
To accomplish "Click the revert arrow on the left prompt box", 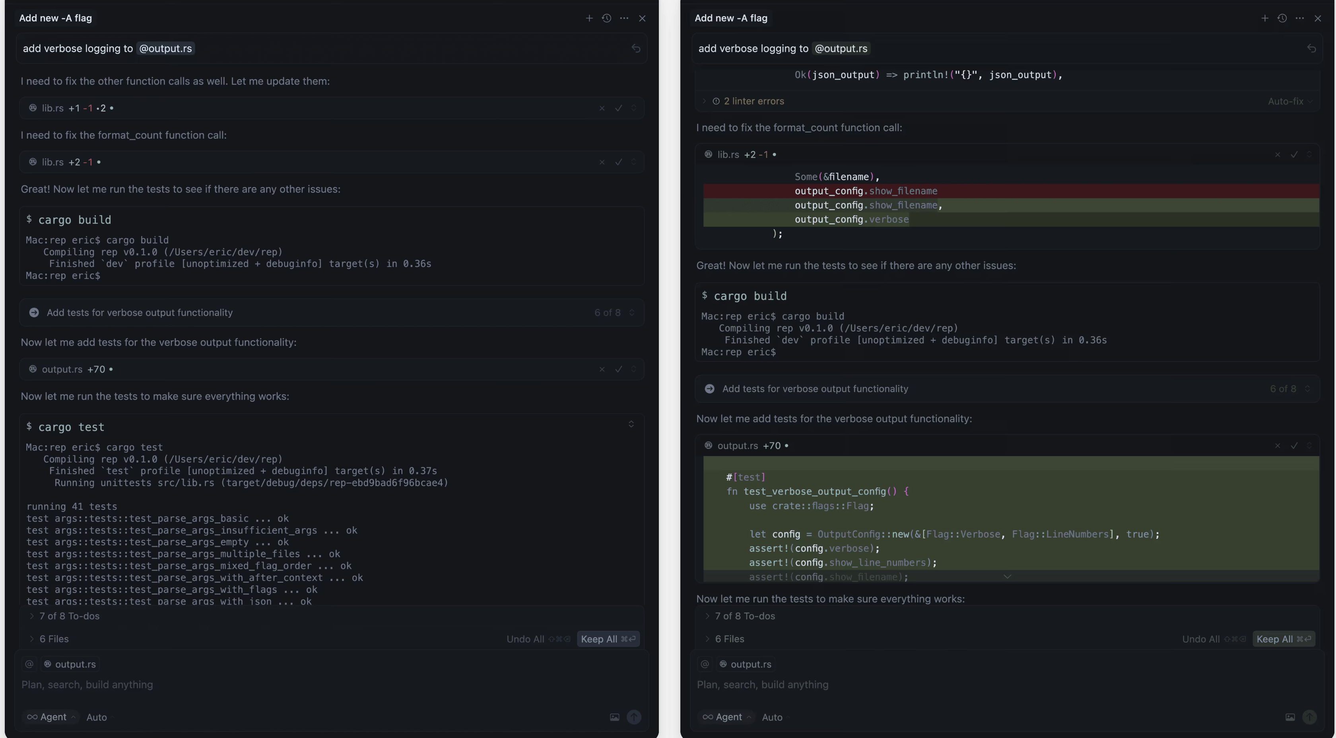I will tap(636, 48).
